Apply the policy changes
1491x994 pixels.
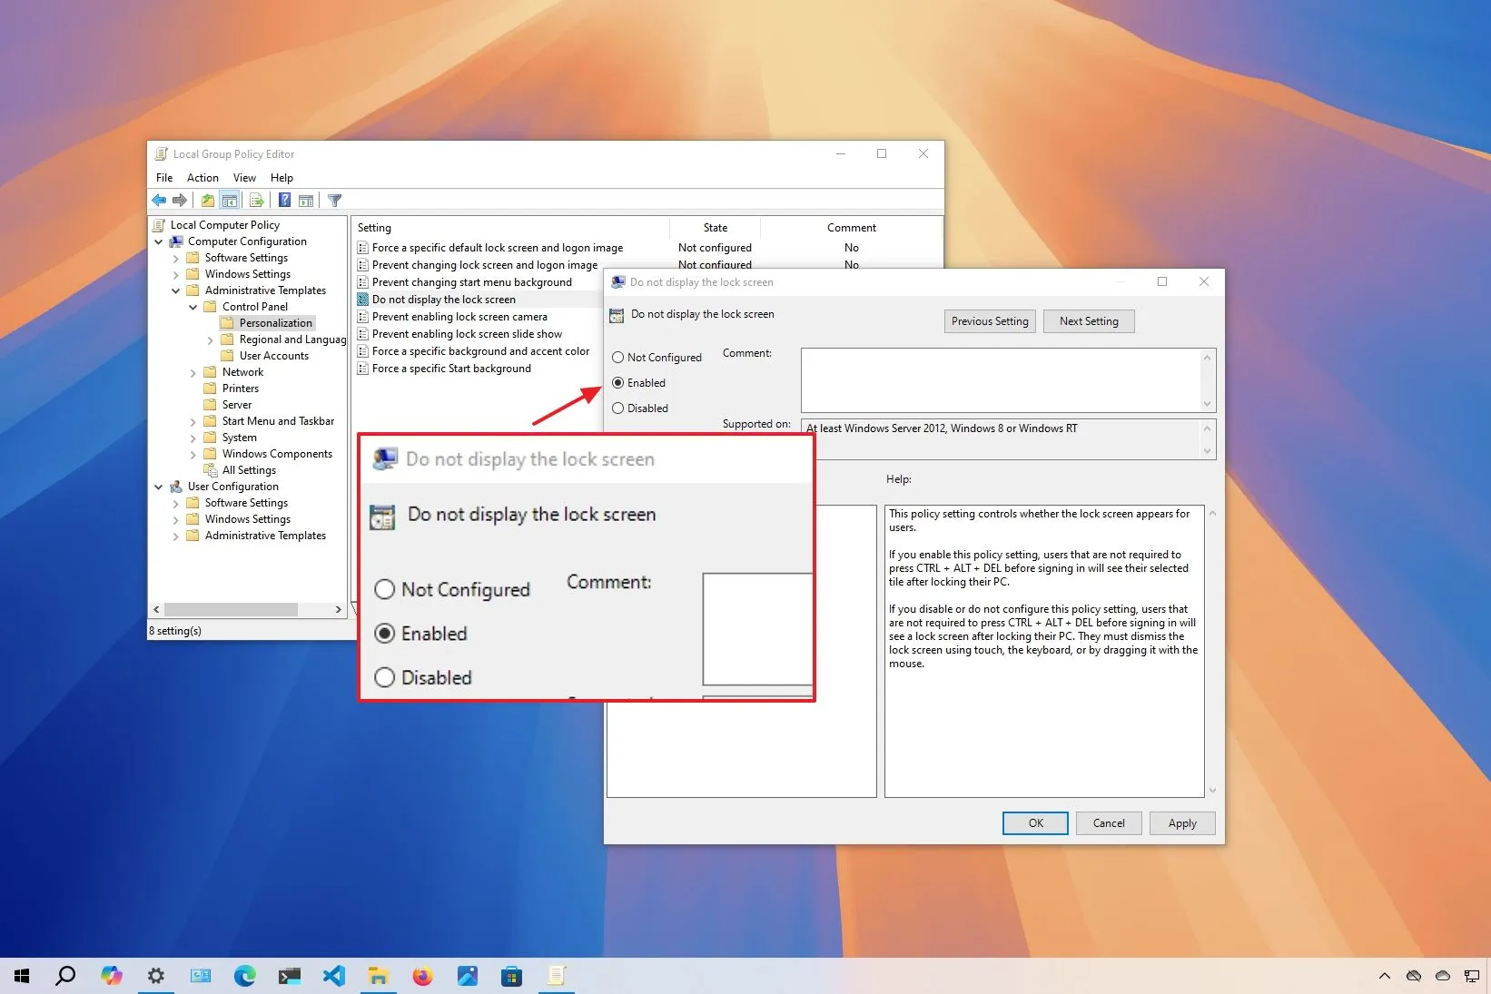point(1181,822)
